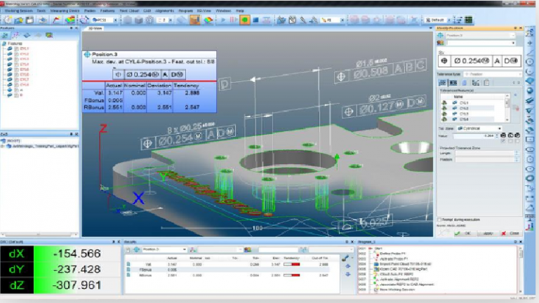
Task: Open the Alignments menu
Action: tap(165, 11)
